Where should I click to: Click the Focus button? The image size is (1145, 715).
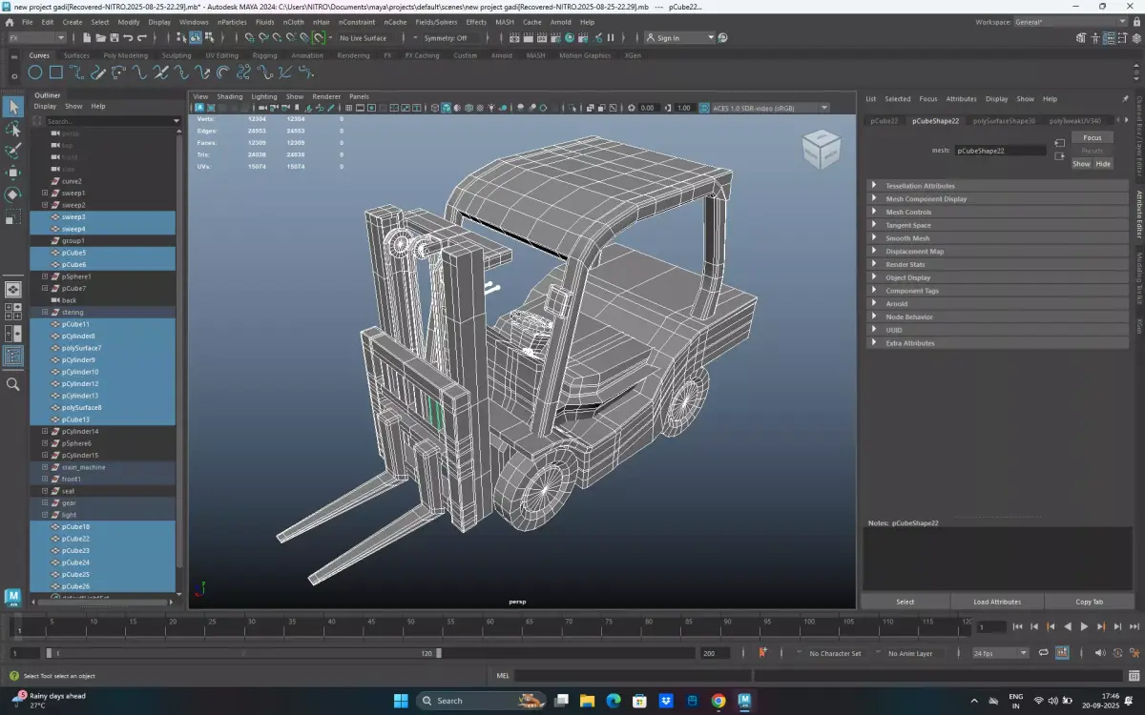(x=1093, y=137)
